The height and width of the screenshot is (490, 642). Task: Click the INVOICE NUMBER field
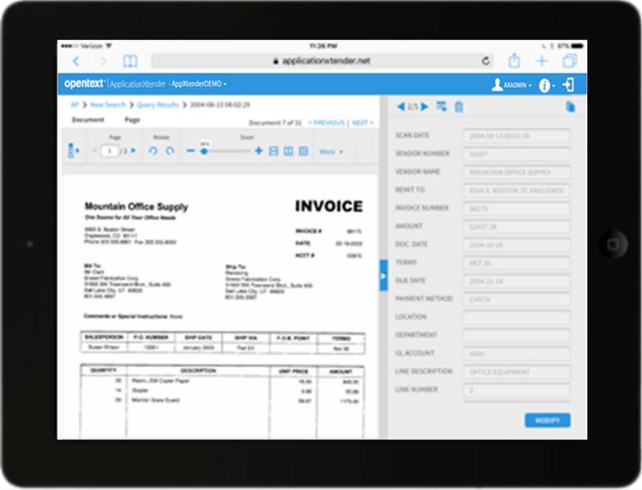point(517,208)
